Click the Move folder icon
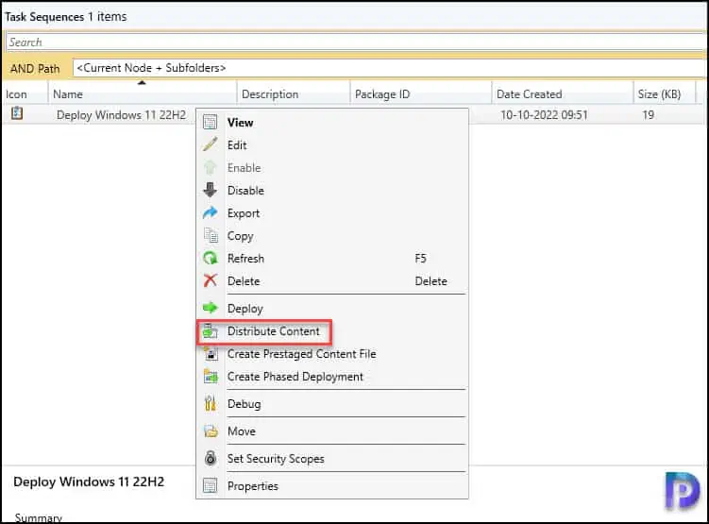709x524 pixels. (210, 431)
